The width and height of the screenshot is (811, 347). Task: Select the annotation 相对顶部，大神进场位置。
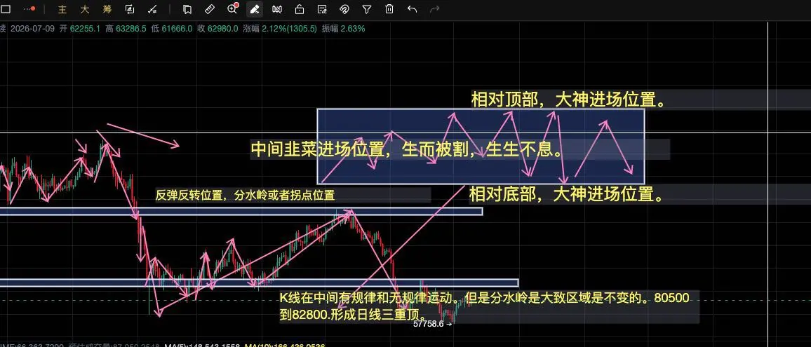click(x=568, y=100)
